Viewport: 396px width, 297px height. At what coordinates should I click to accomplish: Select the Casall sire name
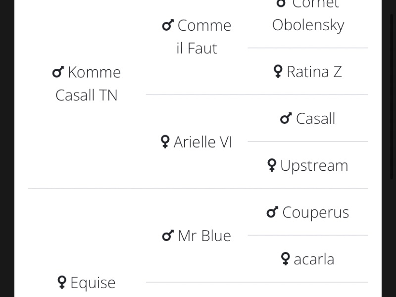point(315,118)
